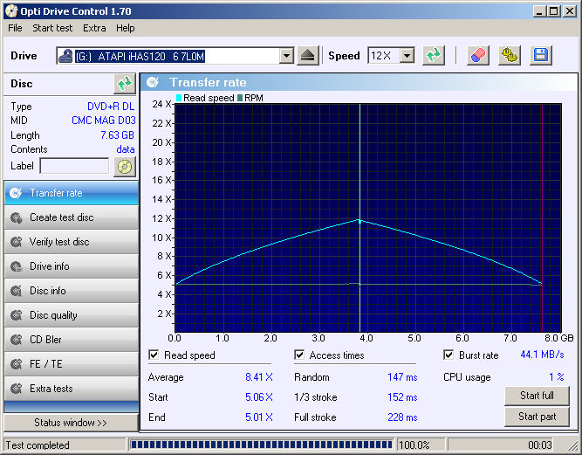Open the File menu
582x455 pixels.
(15, 28)
